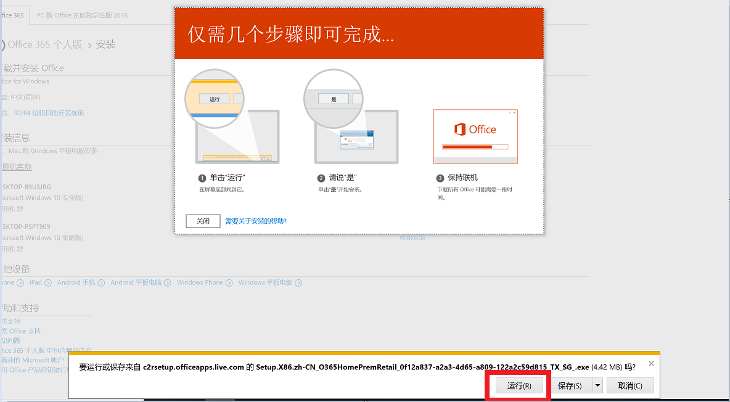Run the setup file with 运行(R)

(x=519, y=385)
